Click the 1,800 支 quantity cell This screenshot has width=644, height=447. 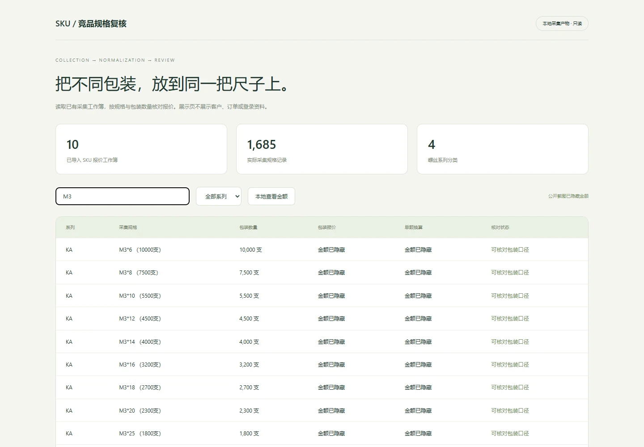pos(249,434)
